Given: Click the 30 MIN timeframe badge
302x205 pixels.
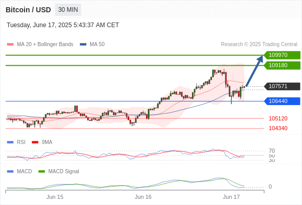Looking at the screenshot, I should (68, 10).
